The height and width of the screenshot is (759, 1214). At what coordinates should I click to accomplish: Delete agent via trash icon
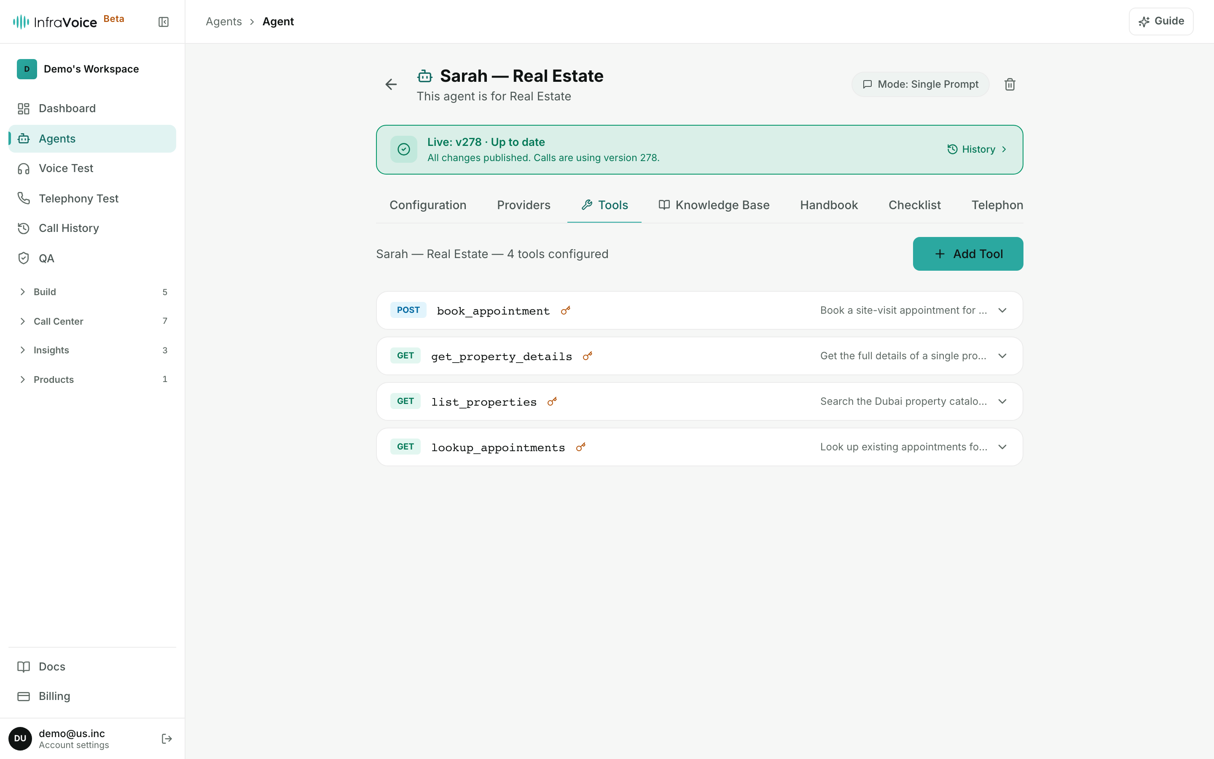click(1010, 84)
